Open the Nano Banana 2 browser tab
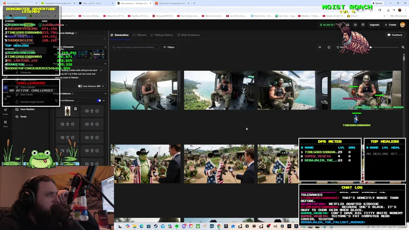Image resolution: width=409 pixels, height=230 pixels. coord(134,3)
